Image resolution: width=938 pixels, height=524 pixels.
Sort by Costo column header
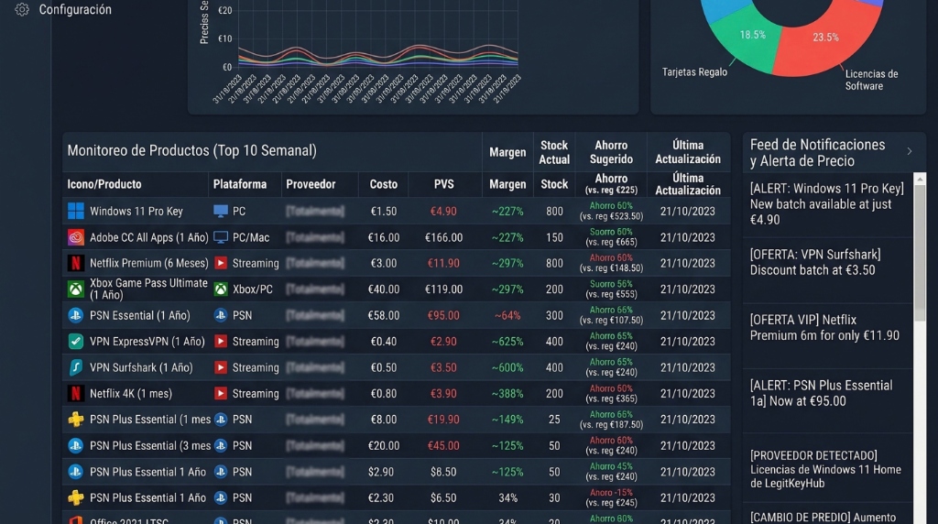(384, 184)
